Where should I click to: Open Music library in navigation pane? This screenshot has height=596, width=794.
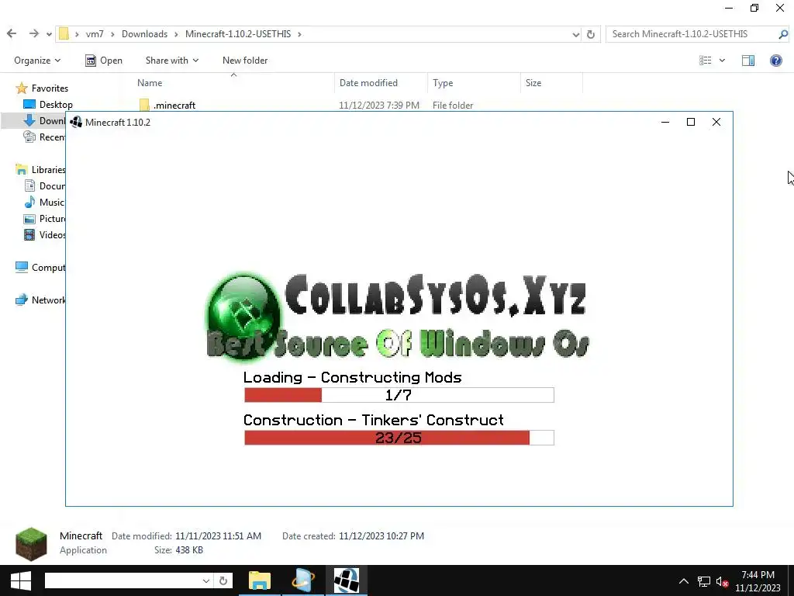44,203
